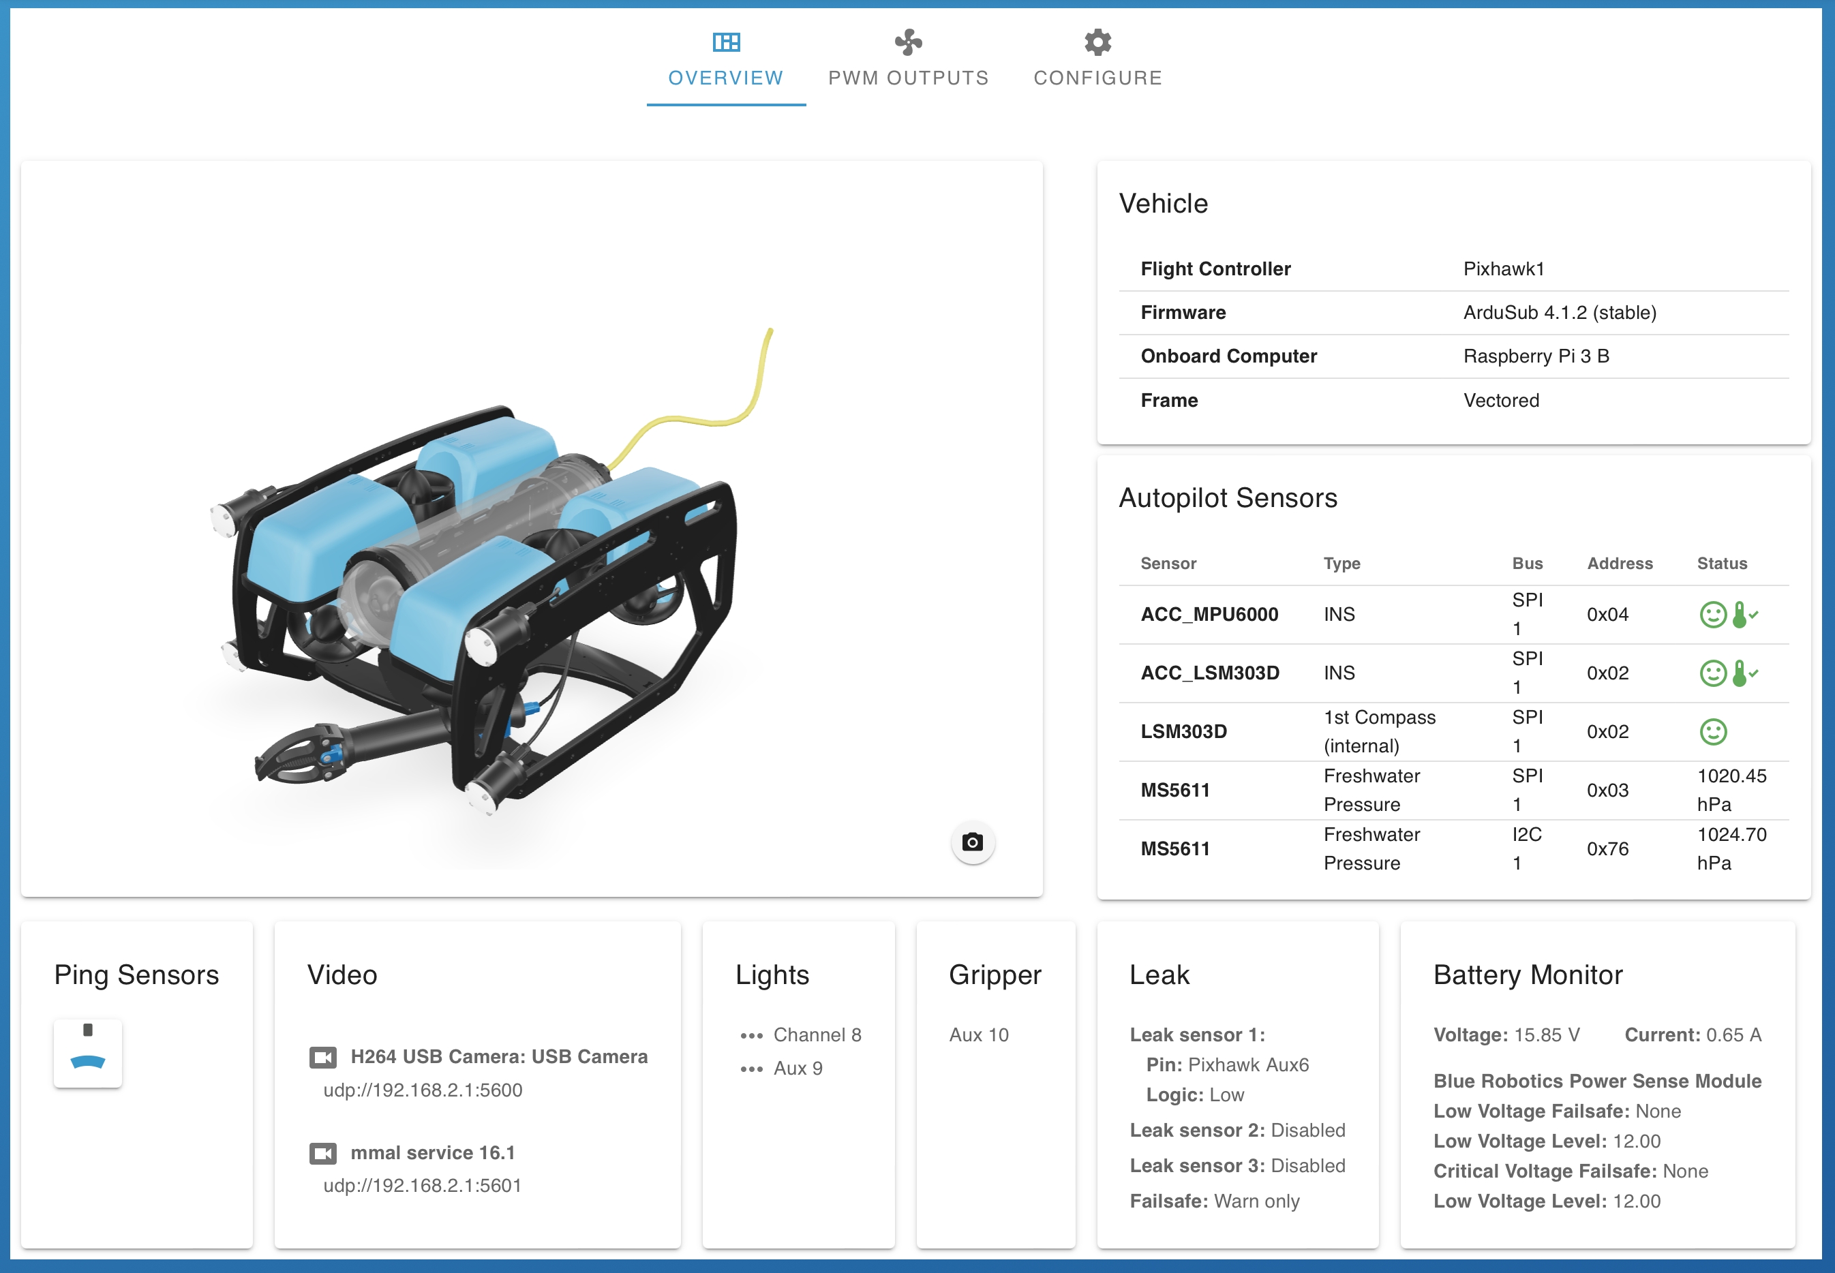Select the udp://192.168.2.1:5601 stream address

(x=423, y=1185)
